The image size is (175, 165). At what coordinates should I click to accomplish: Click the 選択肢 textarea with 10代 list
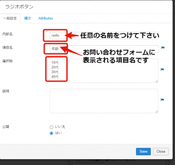tap(104, 70)
